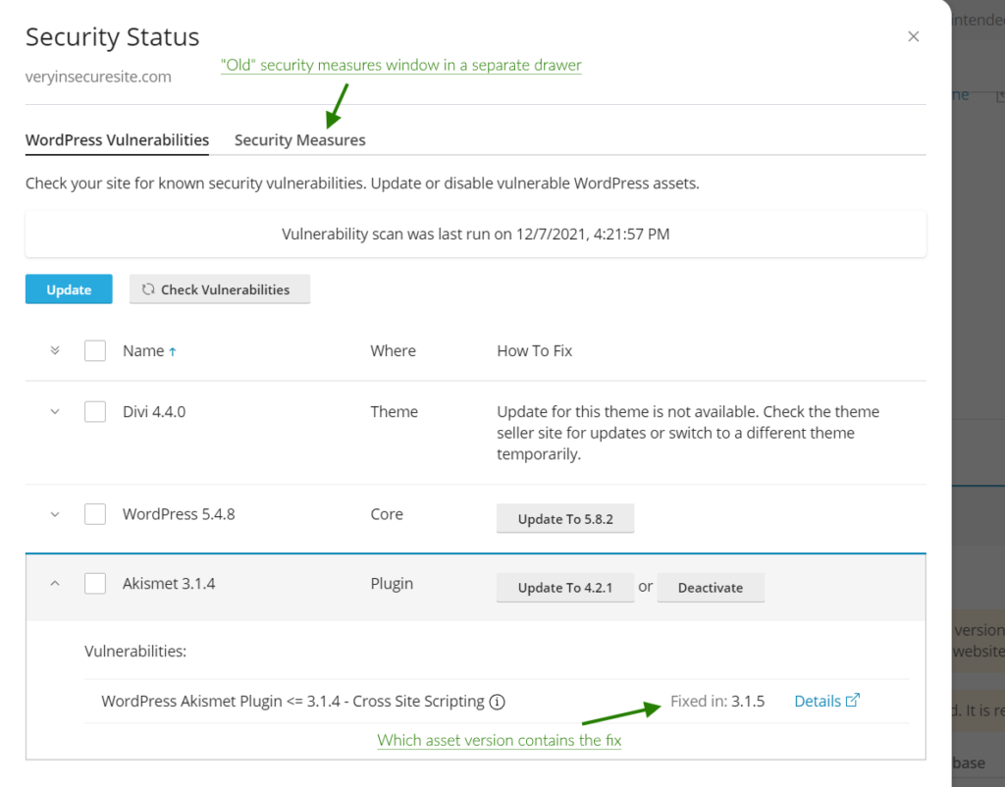The width and height of the screenshot is (1005, 787).
Task: Click the Name sort arrow icon
Action: point(173,351)
